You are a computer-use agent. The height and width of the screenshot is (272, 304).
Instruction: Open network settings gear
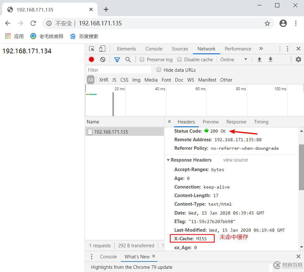click(298, 59)
